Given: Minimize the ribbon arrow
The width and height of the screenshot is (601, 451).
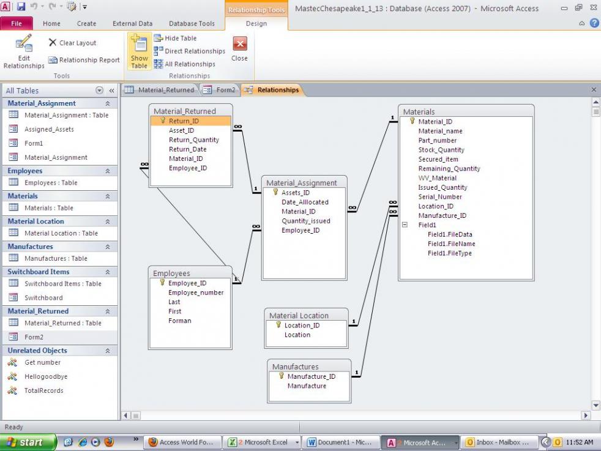Looking at the screenshot, I should [x=582, y=23].
